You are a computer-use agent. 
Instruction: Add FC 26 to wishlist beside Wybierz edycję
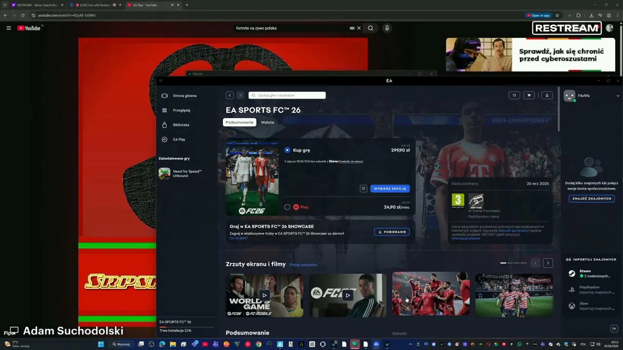click(363, 189)
